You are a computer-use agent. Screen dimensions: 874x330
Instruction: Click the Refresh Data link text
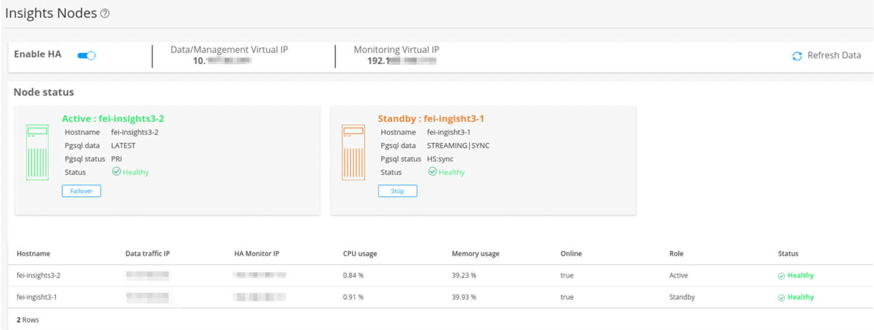(834, 55)
